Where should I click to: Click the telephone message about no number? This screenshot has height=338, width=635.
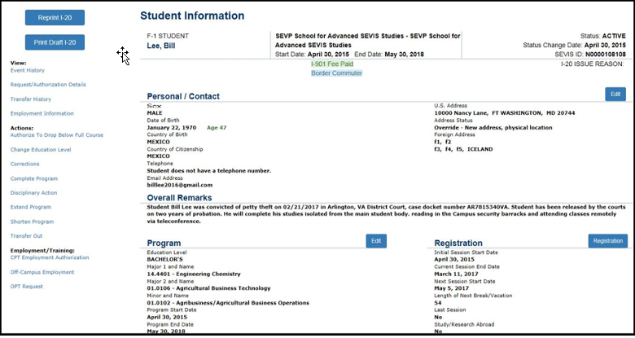209,170
